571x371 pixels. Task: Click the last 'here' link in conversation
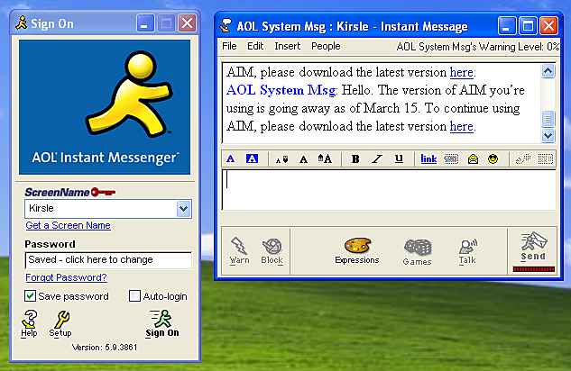(x=461, y=126)
